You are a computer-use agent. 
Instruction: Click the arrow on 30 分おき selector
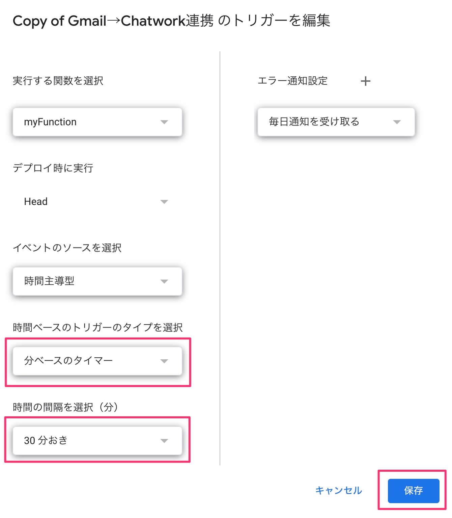165,440
